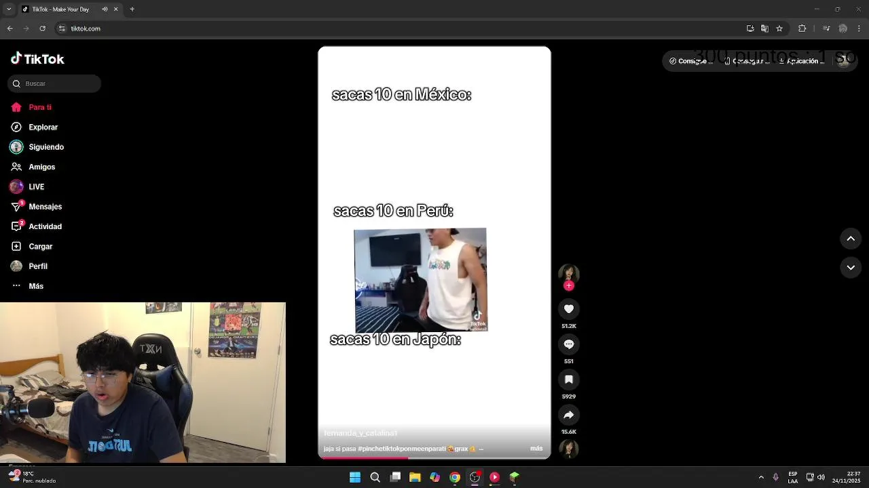The height and width of the screenshot is (488, 869).
Task: Open the #pinchetiktokponmeenparati hashtag
Action: click(x=402, y=449)
